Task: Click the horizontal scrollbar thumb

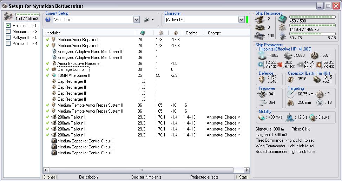Action: click(x=142, y=170)
